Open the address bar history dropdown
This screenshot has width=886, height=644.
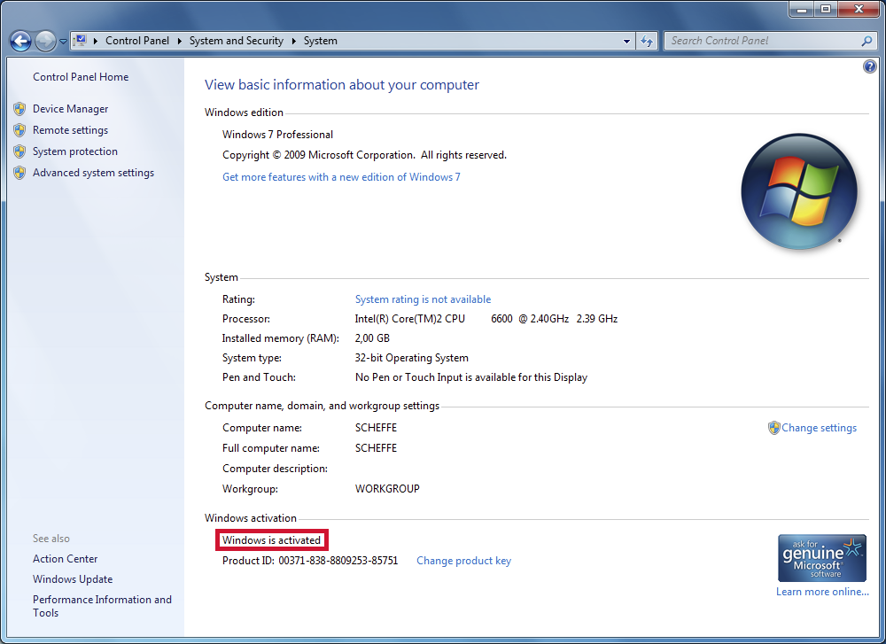tap(626, 41)
